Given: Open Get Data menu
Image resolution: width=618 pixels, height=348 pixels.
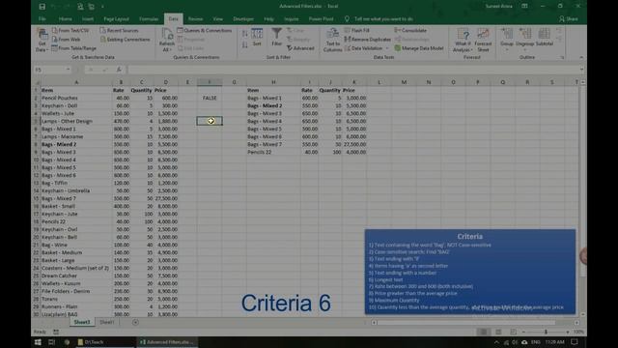Looking at the screenshot, I should click(42, 41).
